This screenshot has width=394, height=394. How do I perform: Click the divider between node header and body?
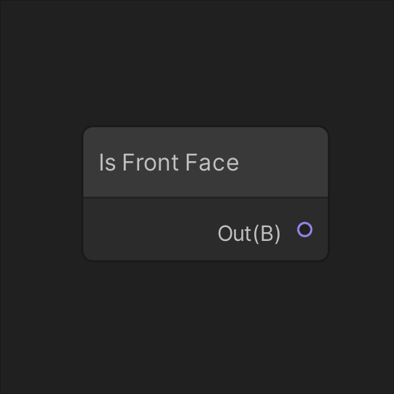pyautogui.click(x=206, y=197)
